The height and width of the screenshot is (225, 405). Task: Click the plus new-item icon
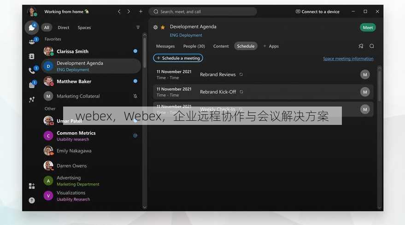pyautogui.click(x=141, y=11)
